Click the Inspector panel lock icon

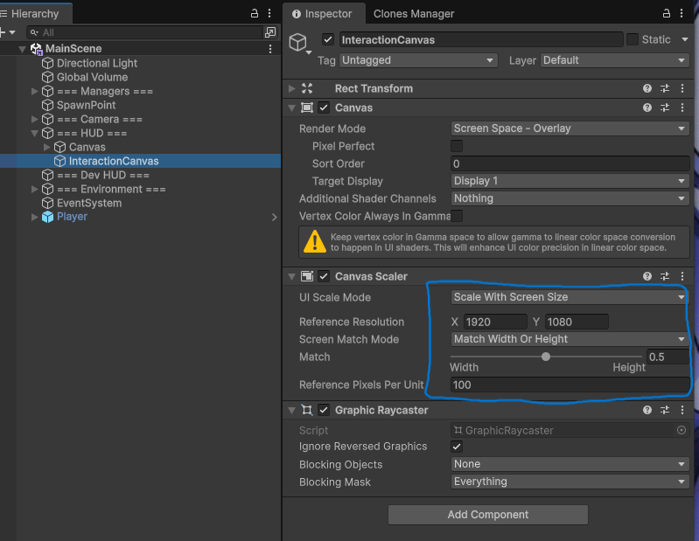[668, 14]
